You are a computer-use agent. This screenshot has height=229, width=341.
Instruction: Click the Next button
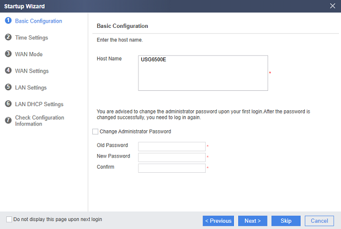click(x=253, y=221)
